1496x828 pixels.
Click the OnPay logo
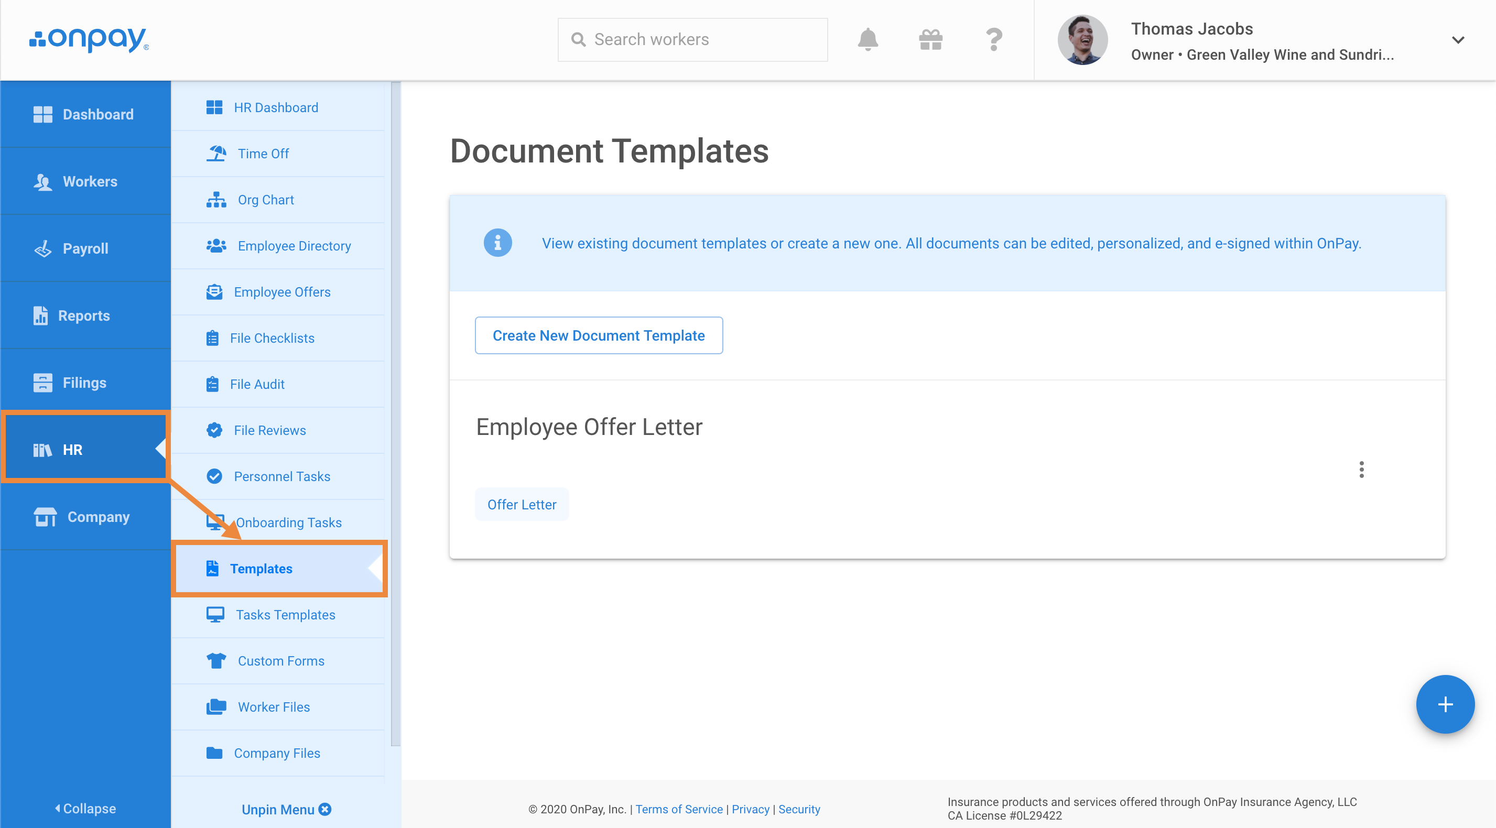tap(89, 39)
